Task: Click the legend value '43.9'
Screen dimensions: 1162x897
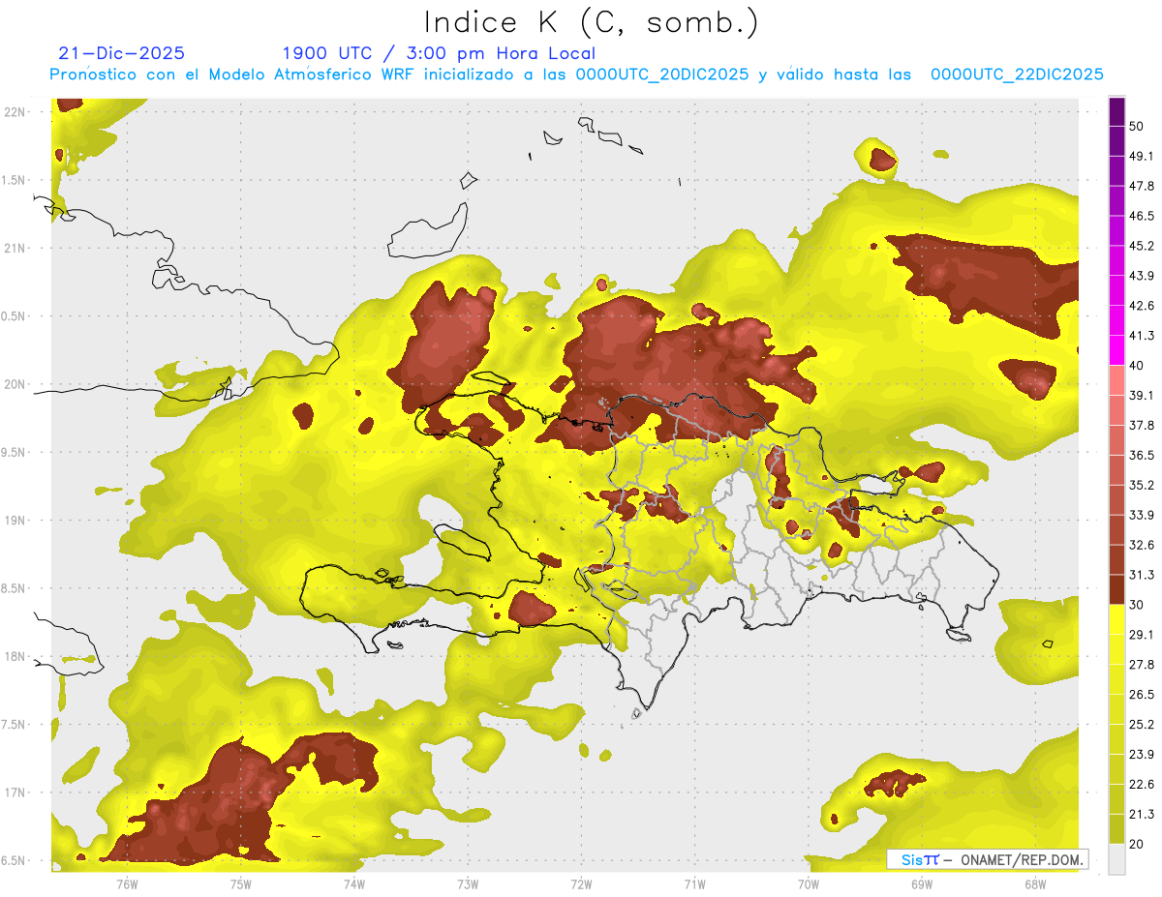Action: (1142, 276)
